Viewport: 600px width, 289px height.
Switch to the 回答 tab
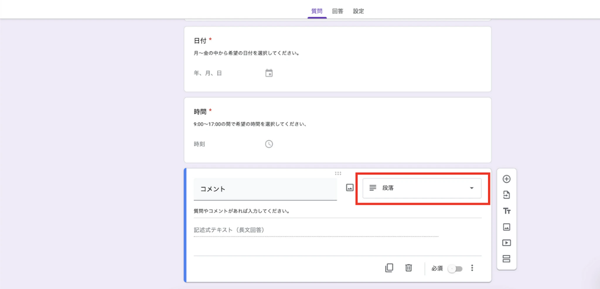click(x=338, y=11)
